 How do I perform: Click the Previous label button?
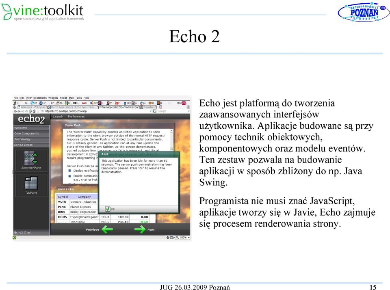pos(93,229)
